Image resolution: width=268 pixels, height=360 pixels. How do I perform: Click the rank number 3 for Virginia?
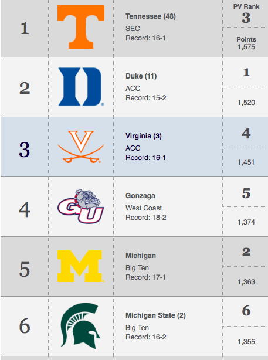[x=25, y=150]
